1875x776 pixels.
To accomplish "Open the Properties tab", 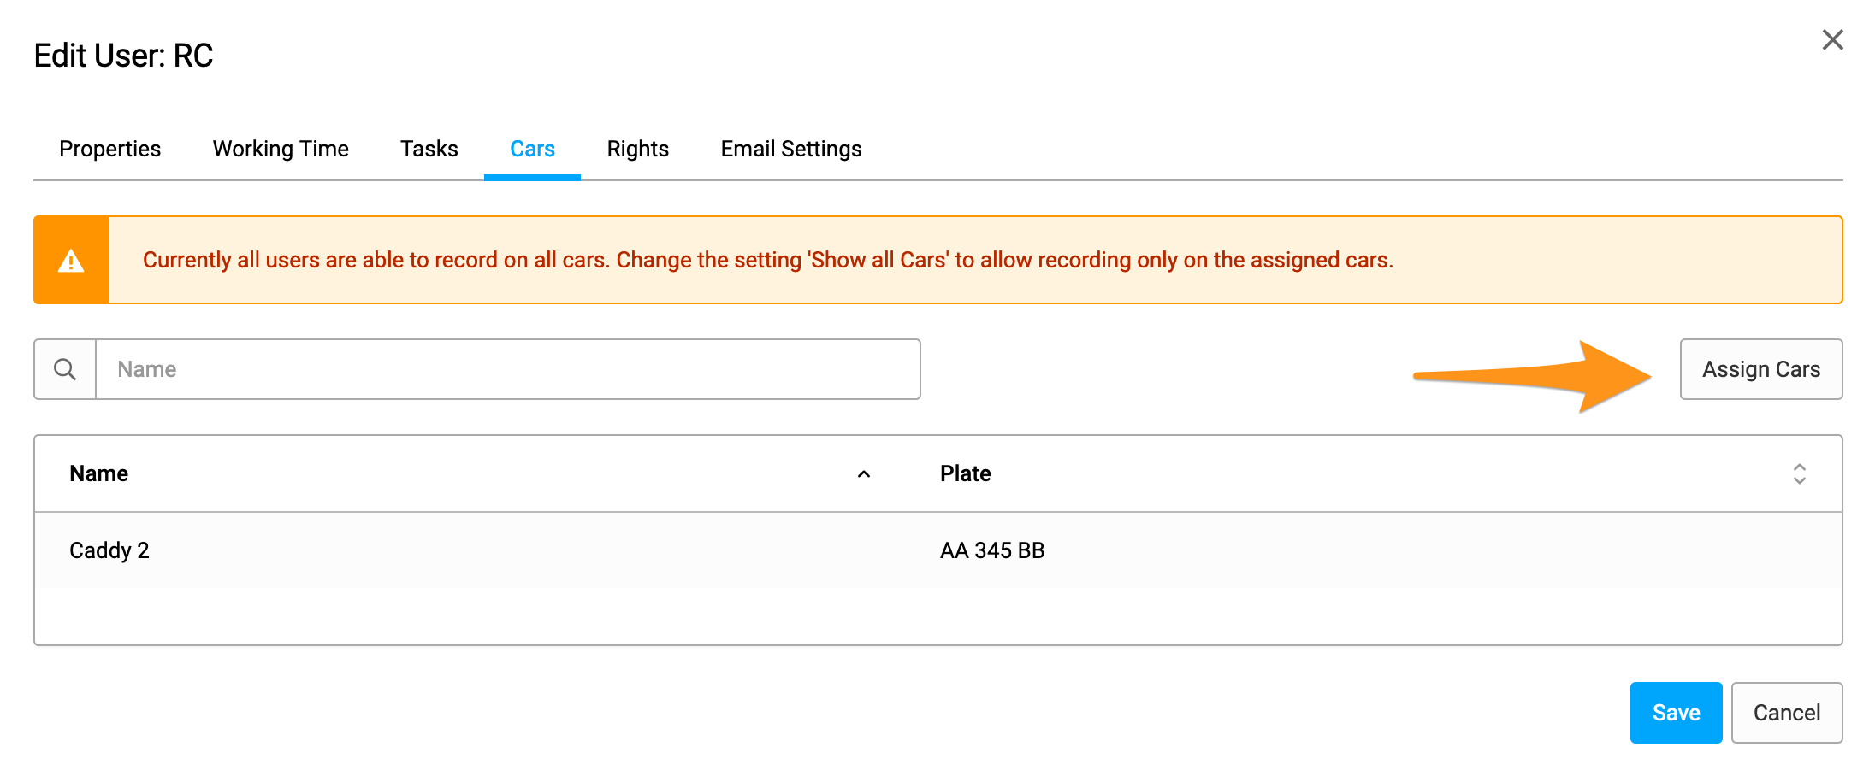I will coord(109,149).
